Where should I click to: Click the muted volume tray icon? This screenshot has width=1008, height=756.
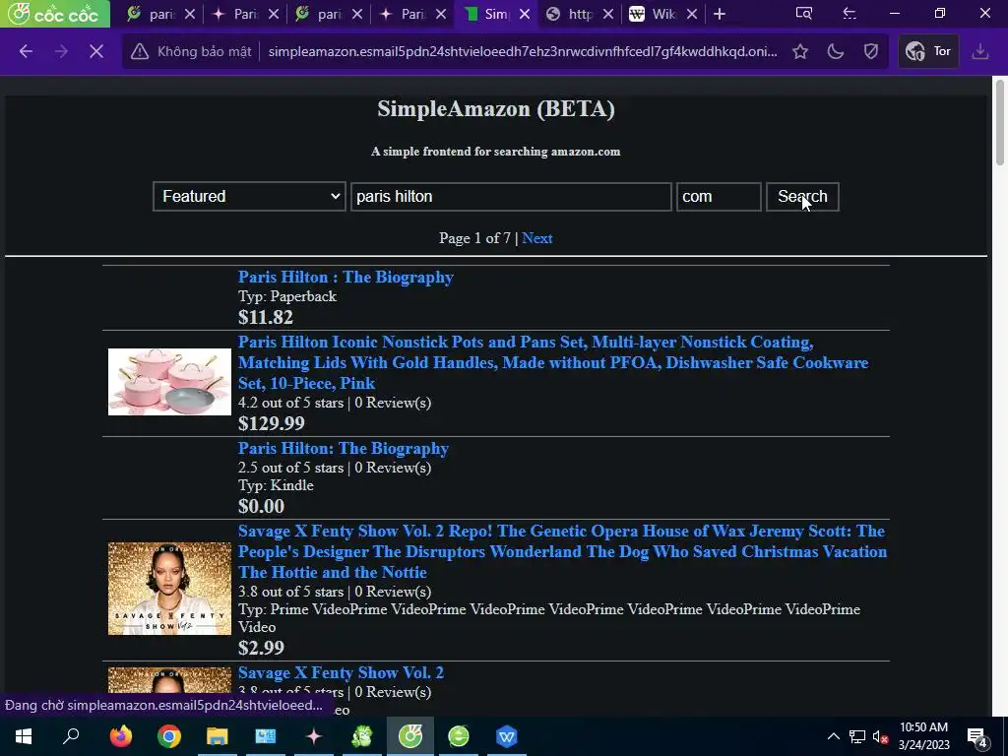pyautogui.click(x=880, y=736)
